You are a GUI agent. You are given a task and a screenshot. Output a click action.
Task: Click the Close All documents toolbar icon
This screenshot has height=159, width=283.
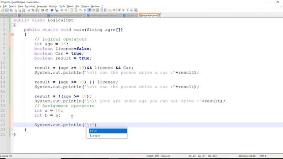(19, 10)
